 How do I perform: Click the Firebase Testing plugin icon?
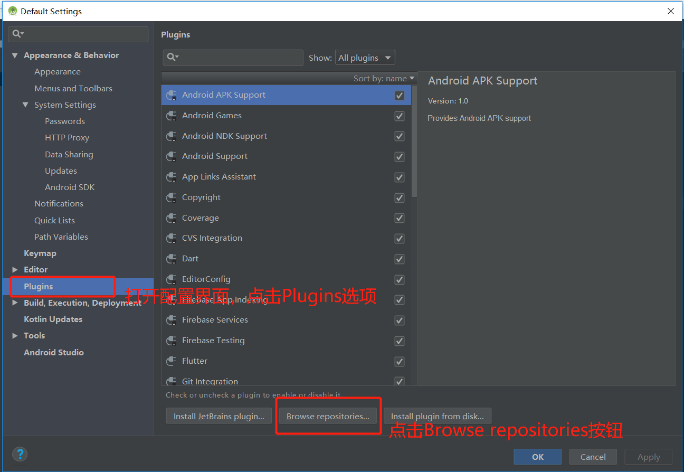click(171, 341)
